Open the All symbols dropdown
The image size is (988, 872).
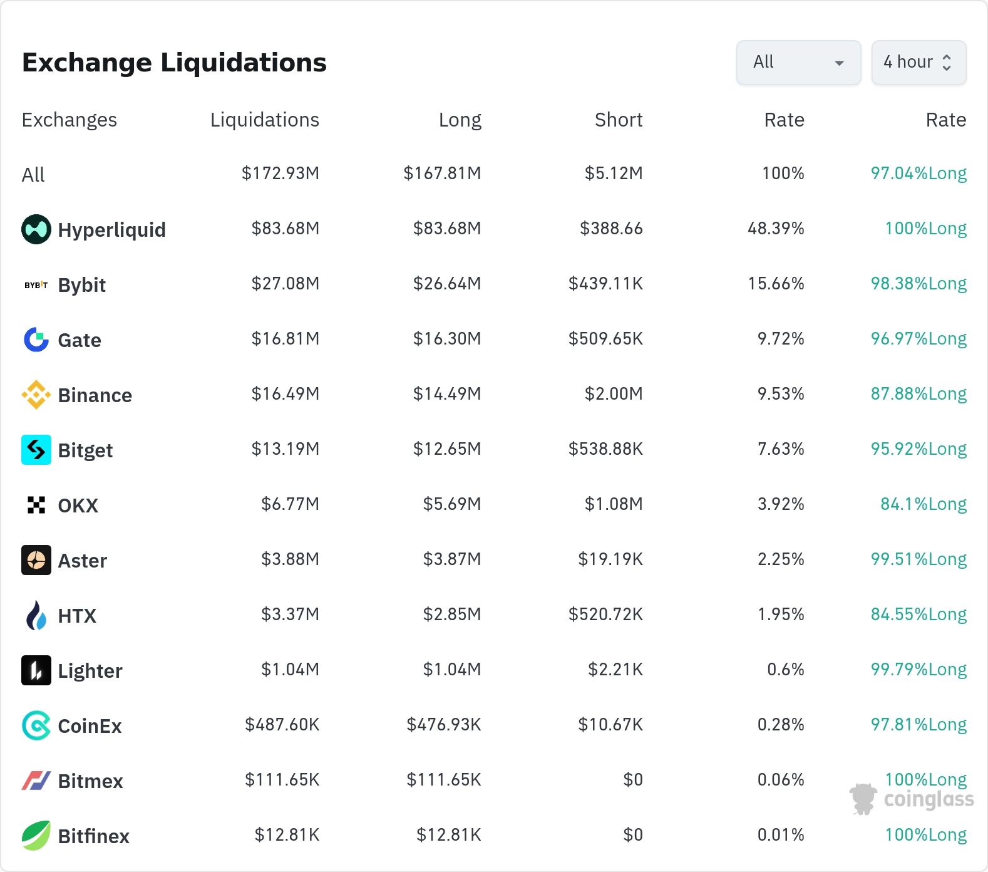pos(798,63)
